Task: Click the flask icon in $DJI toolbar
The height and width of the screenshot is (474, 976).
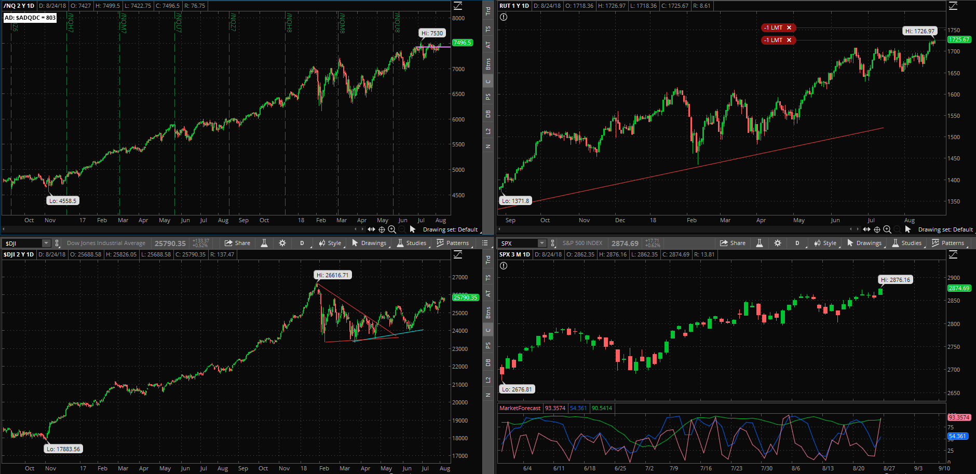Action: click(264, 243)
